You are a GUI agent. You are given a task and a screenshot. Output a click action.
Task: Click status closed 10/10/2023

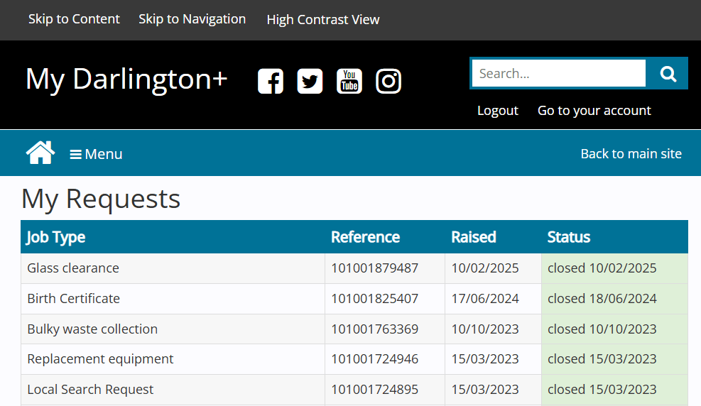[602, 329]
